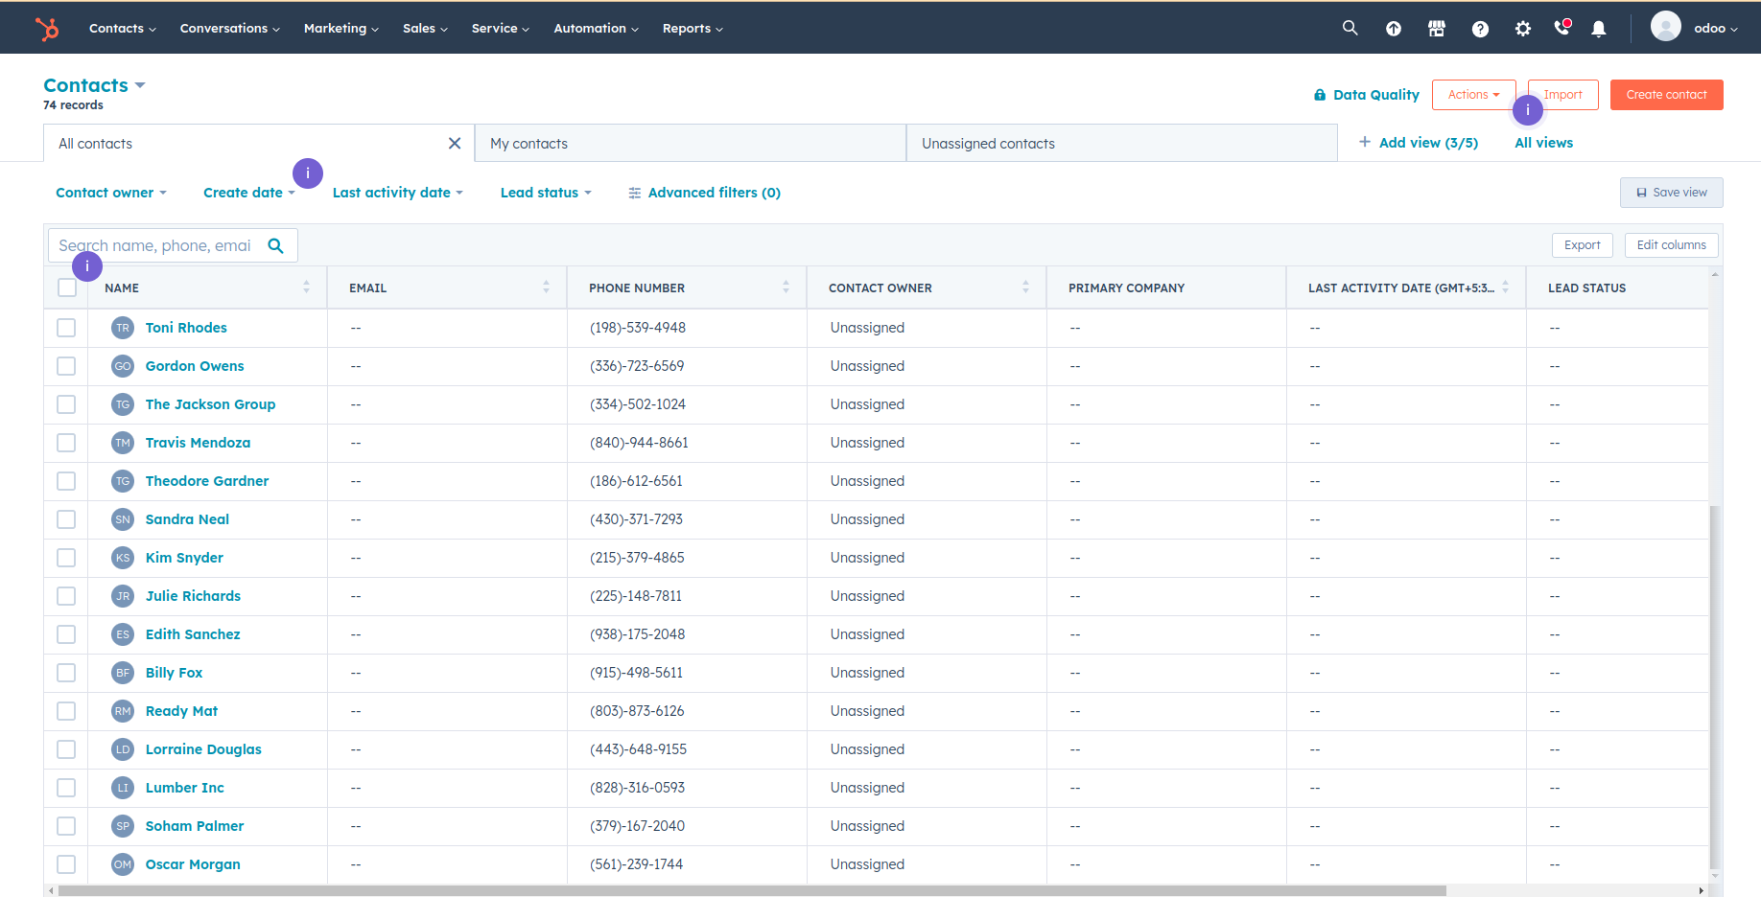Select the checkbox for Toni Rhodes
The height and width of the screenshot is (897, 1761).
(x=66, y=328)
